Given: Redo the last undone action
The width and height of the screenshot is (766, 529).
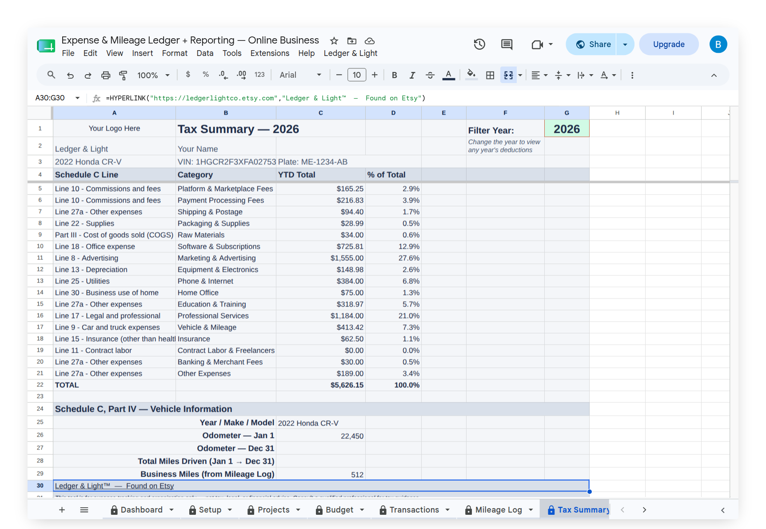Looking at the screenshot, I should click(x=88, y=75).
